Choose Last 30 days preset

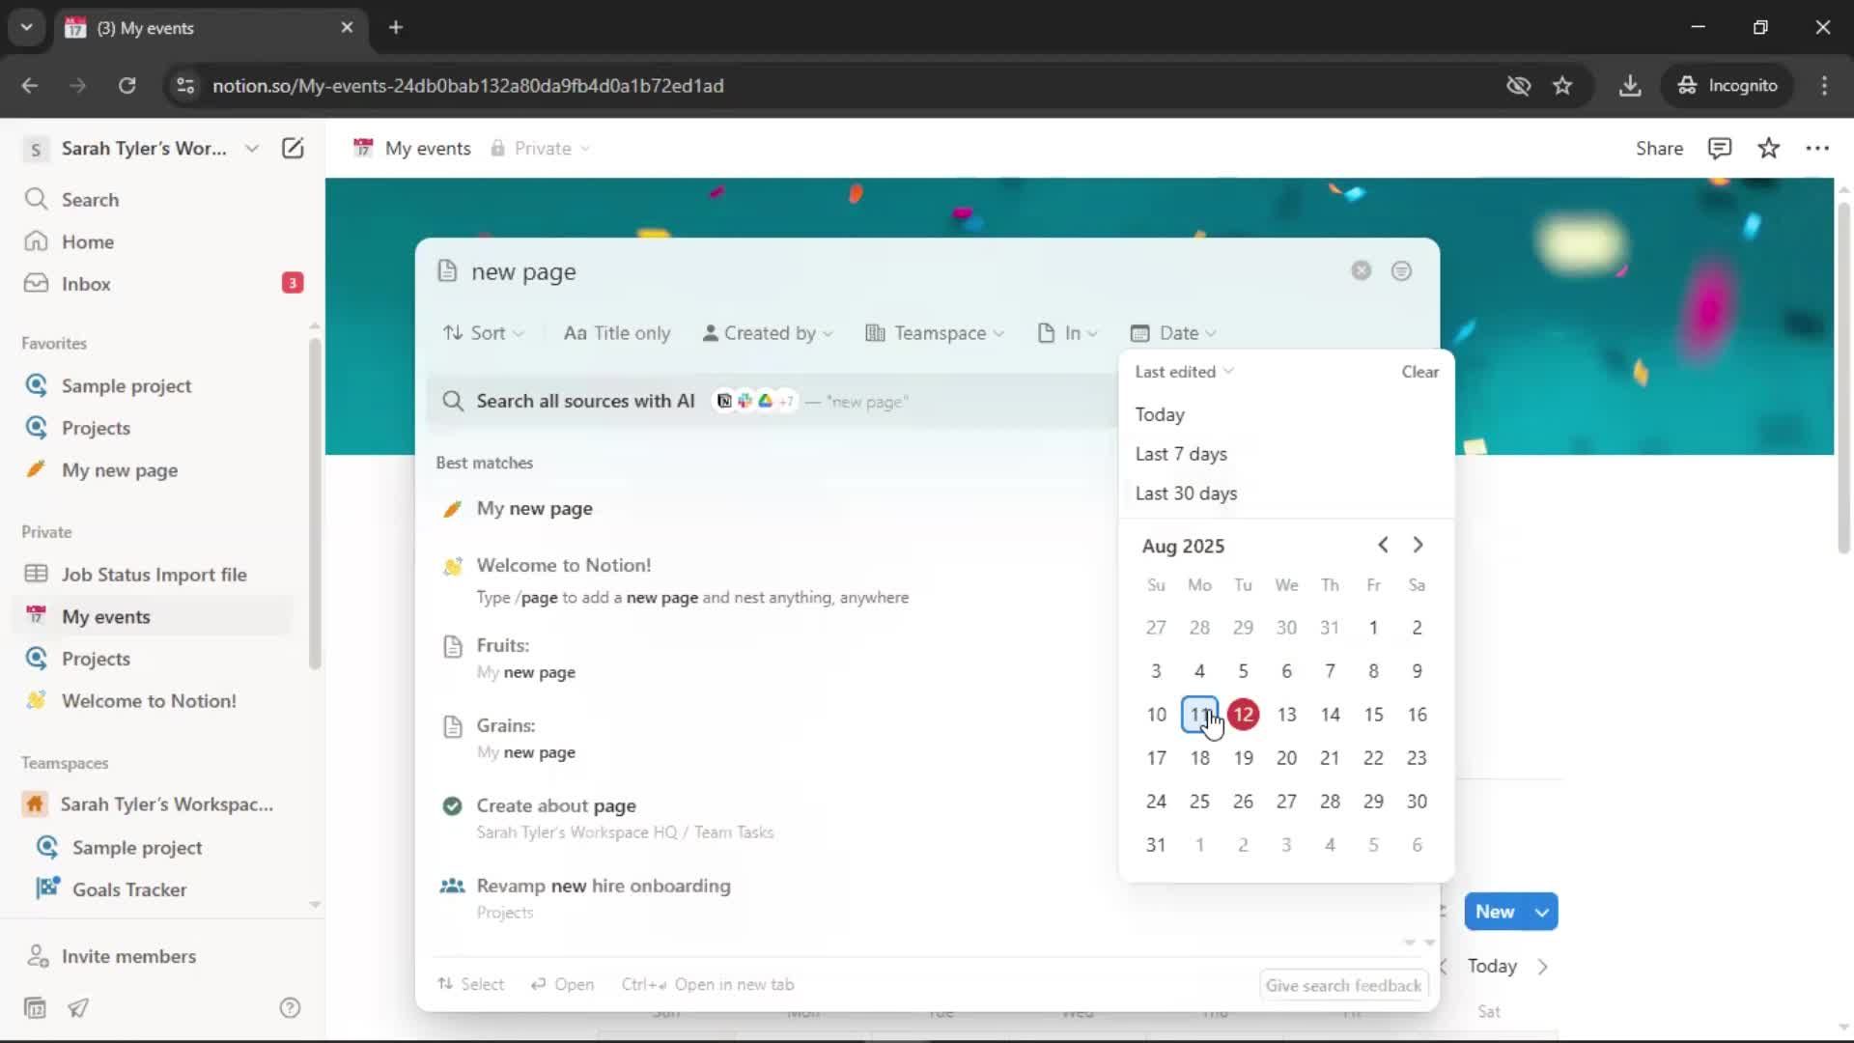pyautogui.click(x=1186, y=493)
